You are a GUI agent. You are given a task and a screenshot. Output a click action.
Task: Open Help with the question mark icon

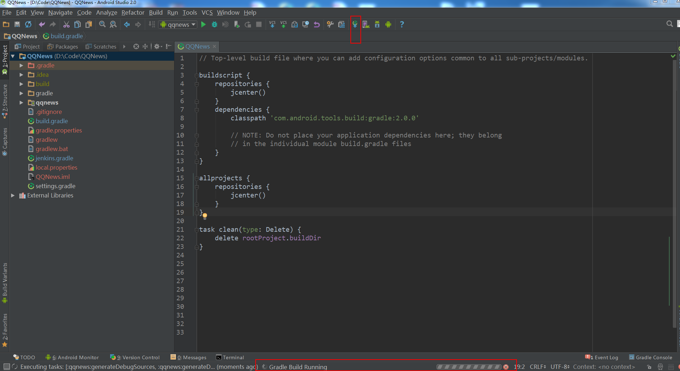coord(402,24)
